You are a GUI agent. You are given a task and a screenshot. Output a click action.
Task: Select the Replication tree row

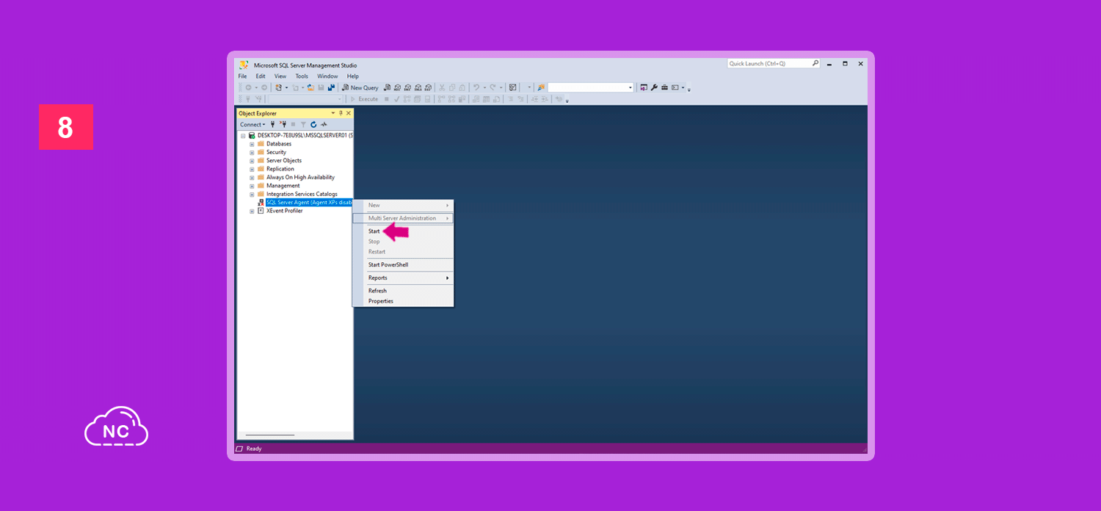click(280, 169)
